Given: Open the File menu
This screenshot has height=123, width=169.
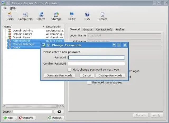Looking at the screenshot, I should (4, 8).
